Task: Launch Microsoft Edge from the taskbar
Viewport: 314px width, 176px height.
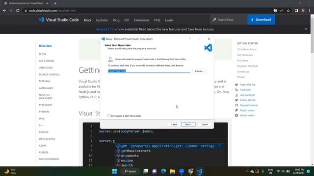Action: 163,171
